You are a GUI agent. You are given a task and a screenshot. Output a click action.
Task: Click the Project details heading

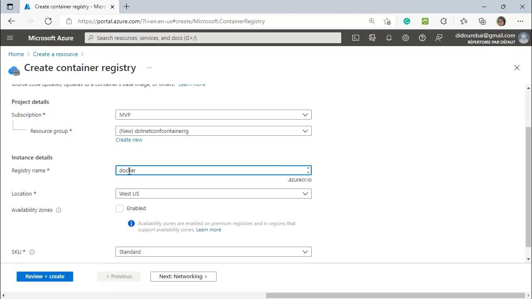pos(30,102)
